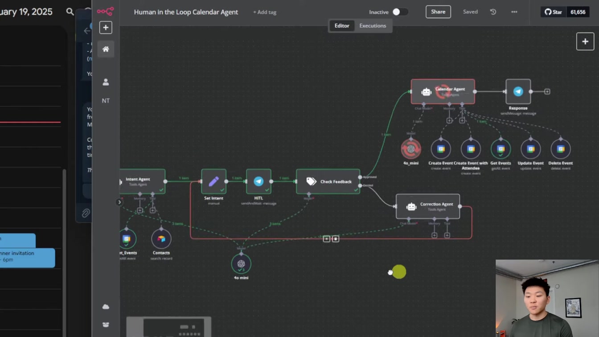Image resolution: width=599 pixels, height=337 pixels.
Task: Click the plus button on the red connection
Action: coord(326,239)
